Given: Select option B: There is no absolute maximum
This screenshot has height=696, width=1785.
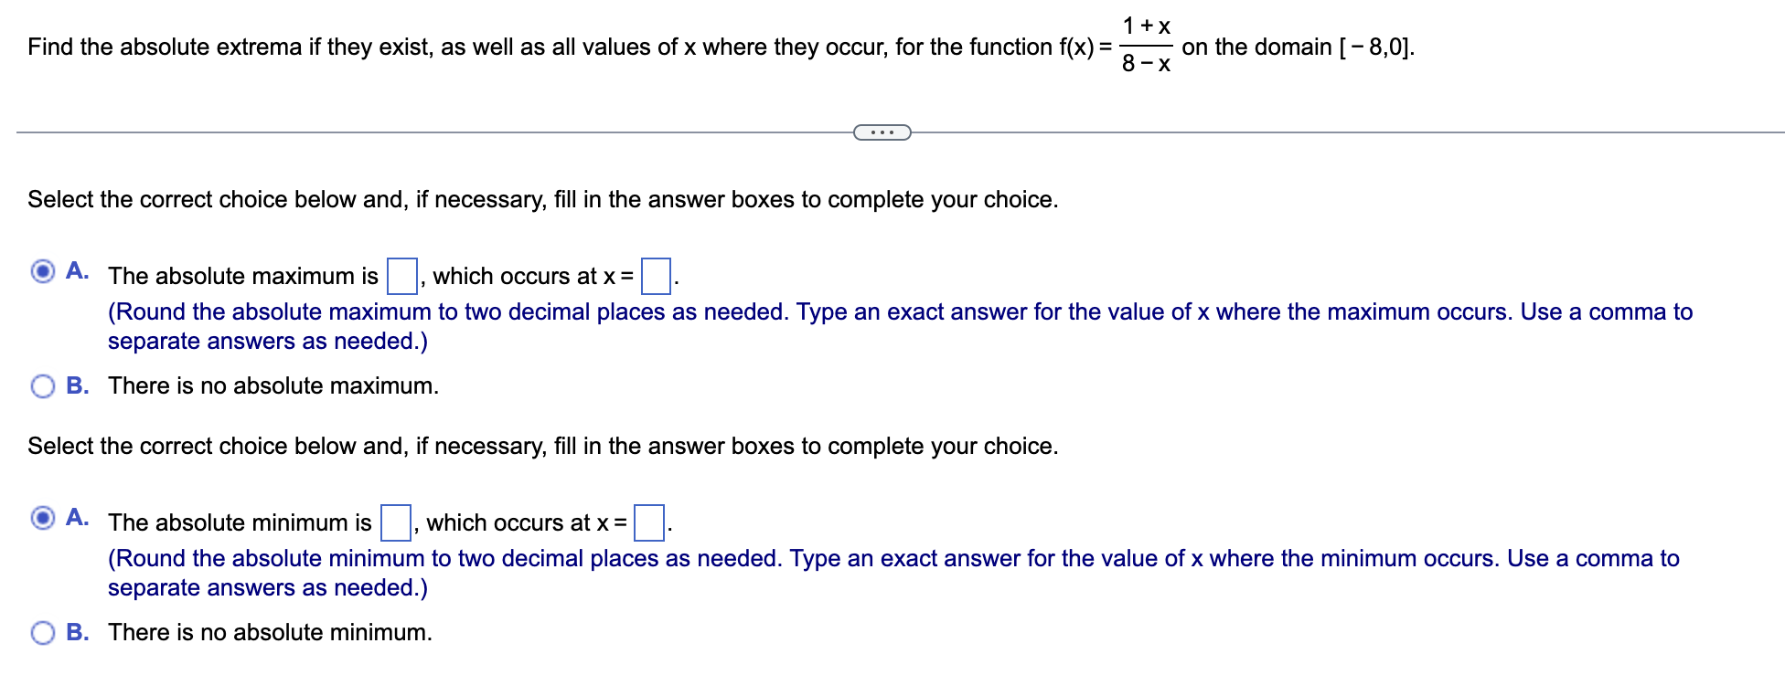Looking at the screenshot, I should (42, 386).
